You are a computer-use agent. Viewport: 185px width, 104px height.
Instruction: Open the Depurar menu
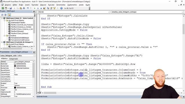43,5
